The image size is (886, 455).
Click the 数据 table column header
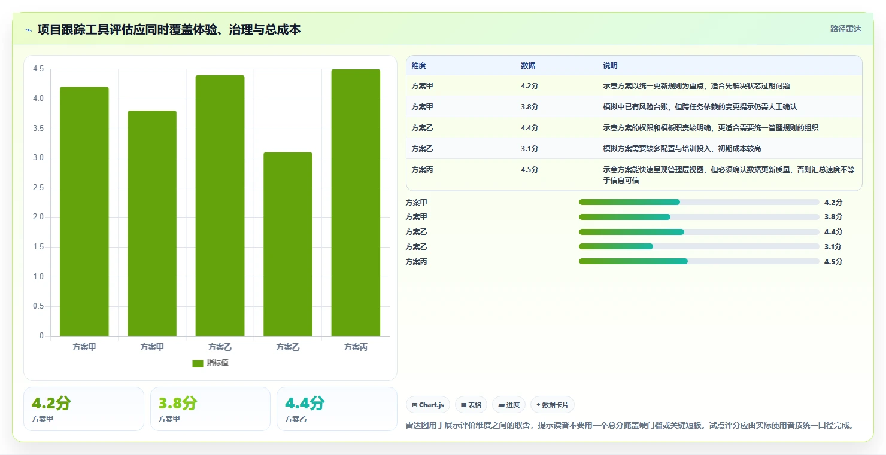click(x=528, y=66)
